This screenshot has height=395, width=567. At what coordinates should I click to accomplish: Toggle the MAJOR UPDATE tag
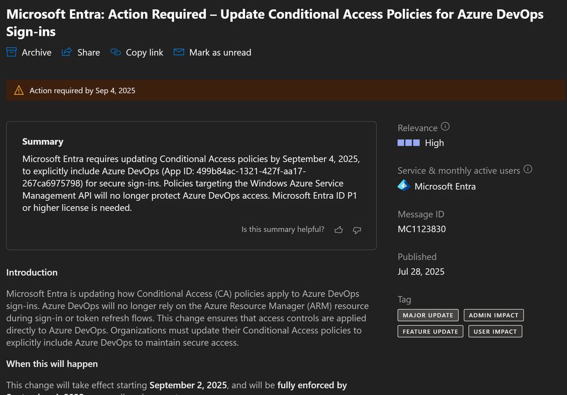tap(428, 315)
